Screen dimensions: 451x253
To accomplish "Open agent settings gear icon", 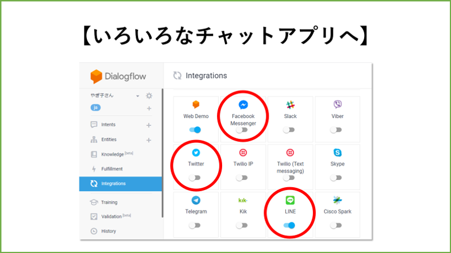I will (x=149, y=96).
